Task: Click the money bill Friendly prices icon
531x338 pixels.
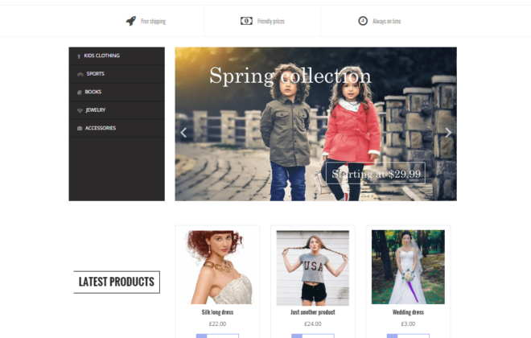Action: click(x=246, y=21)
